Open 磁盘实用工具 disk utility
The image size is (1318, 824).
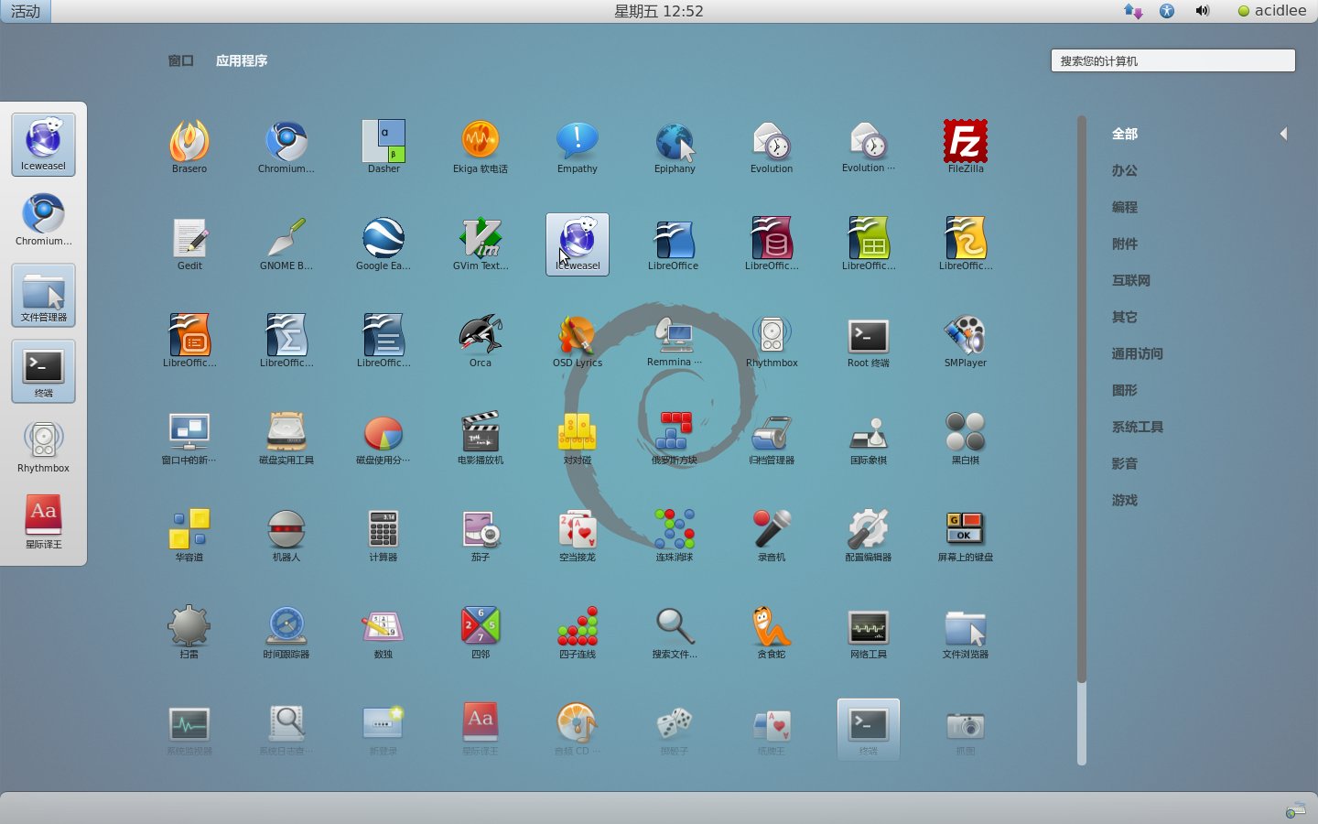click(286, 438)
